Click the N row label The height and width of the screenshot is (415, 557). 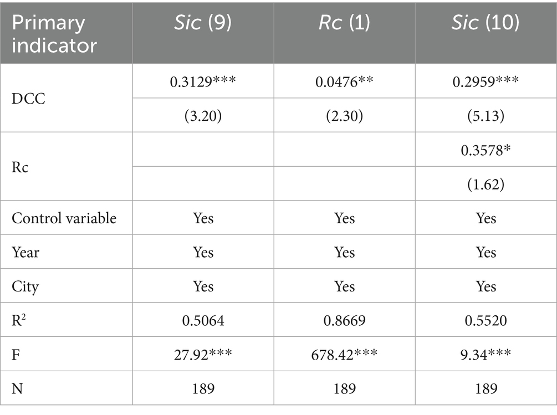coord(18,389)
